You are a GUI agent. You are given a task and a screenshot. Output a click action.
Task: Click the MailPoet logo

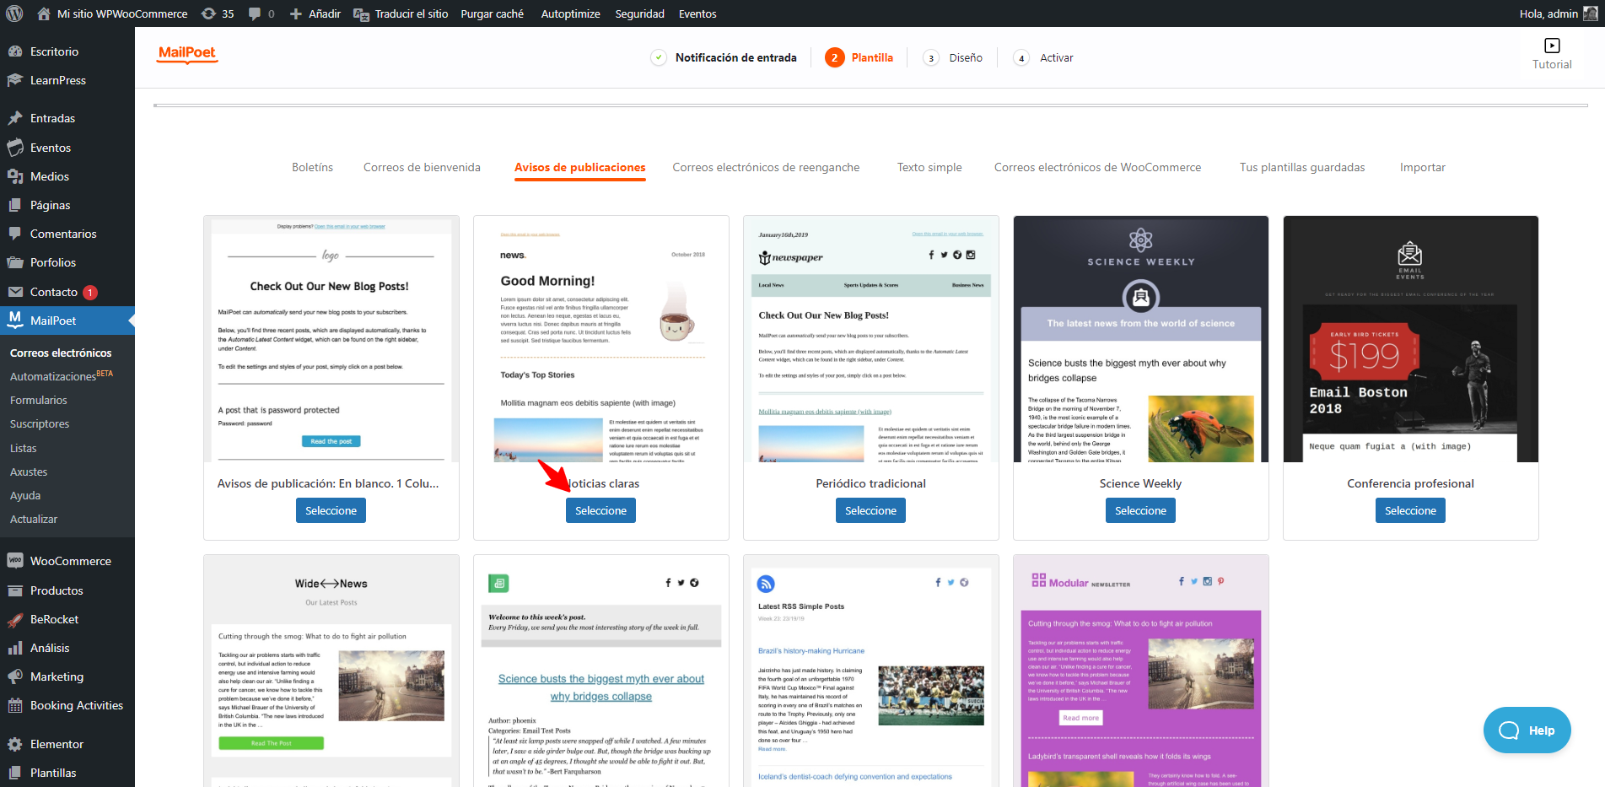(187, 54)
